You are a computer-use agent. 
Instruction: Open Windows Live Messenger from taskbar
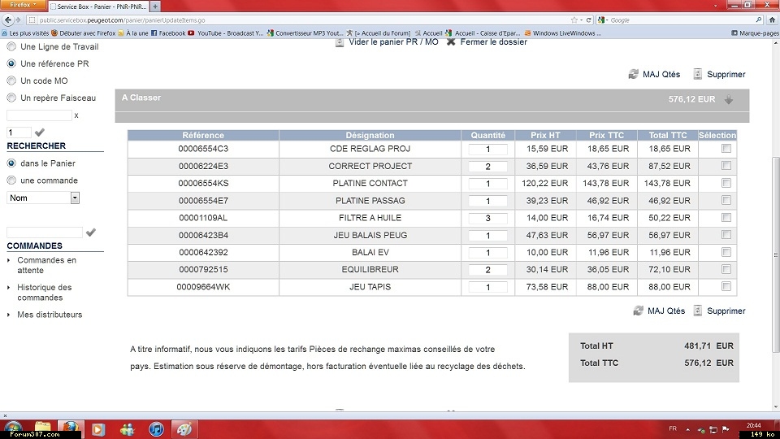pyautogui.click(x=128, y=429)
